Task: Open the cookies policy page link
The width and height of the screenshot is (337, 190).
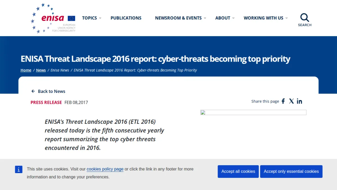Action: pos(105,169)
